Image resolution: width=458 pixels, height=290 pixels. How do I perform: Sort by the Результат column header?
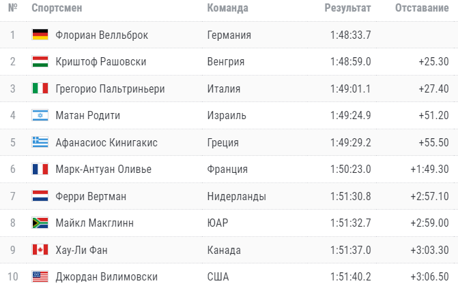pyautogui.click(x=347, y=8)
